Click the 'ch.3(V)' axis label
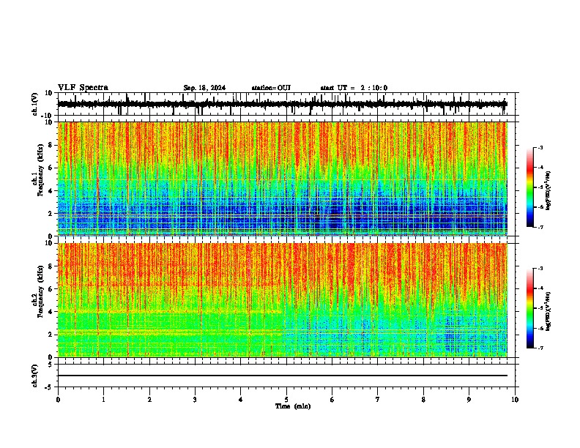580x448 pixels. point(35,376)
